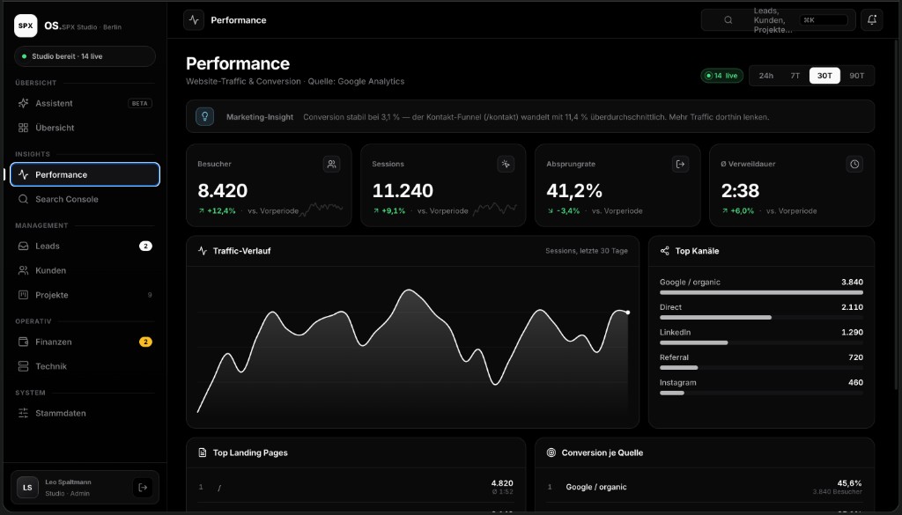Click the Top Landing Pages document icon

(x=203, y=452)
